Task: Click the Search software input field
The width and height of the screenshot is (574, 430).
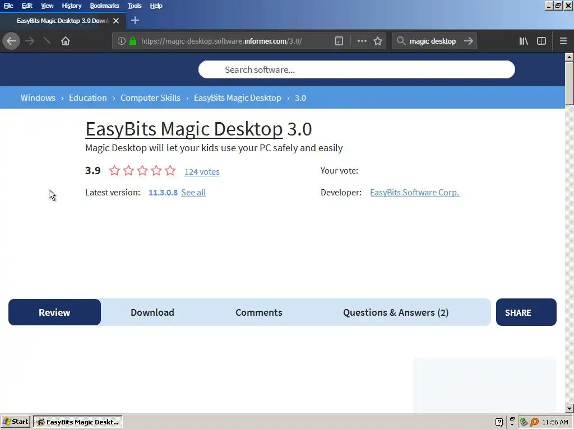Action: (x=357, y=69)
